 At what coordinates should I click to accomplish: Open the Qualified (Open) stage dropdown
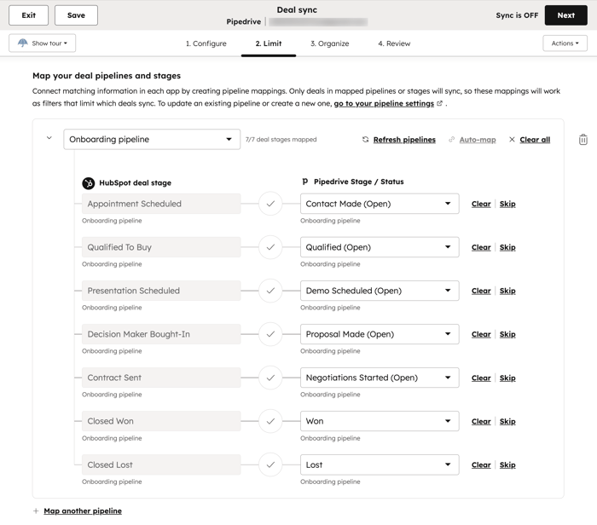click(x=380, y=247)
